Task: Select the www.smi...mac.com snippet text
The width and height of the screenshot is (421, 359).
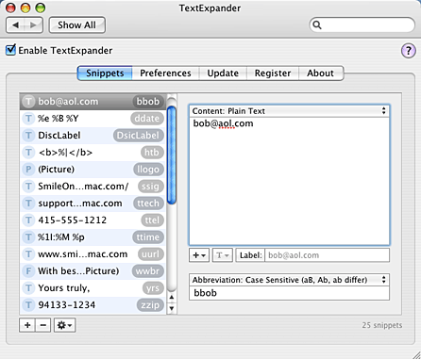Action: point(83,254)
